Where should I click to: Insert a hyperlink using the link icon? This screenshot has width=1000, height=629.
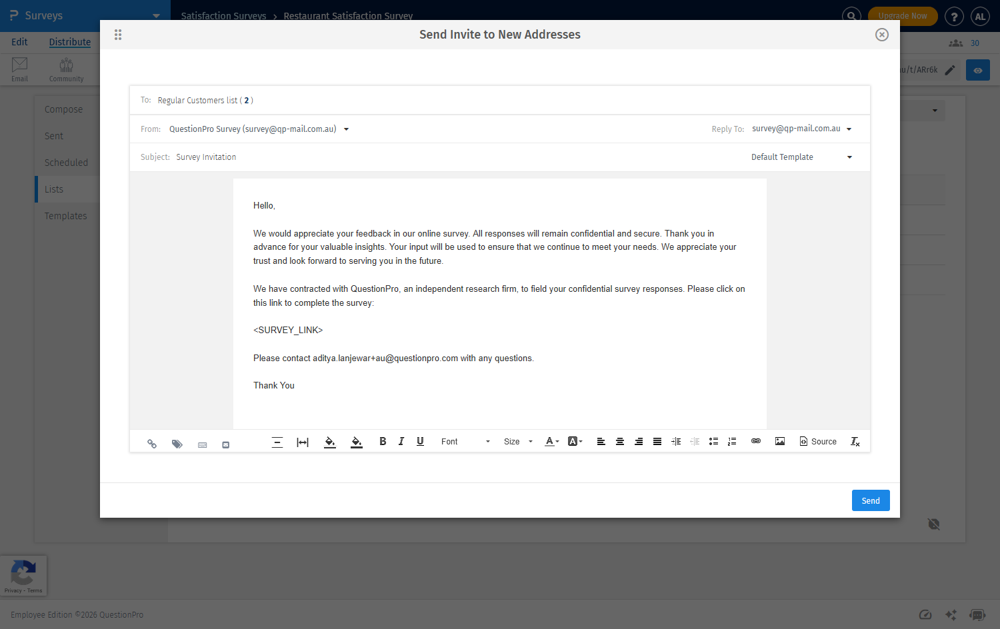click(755, 441)
